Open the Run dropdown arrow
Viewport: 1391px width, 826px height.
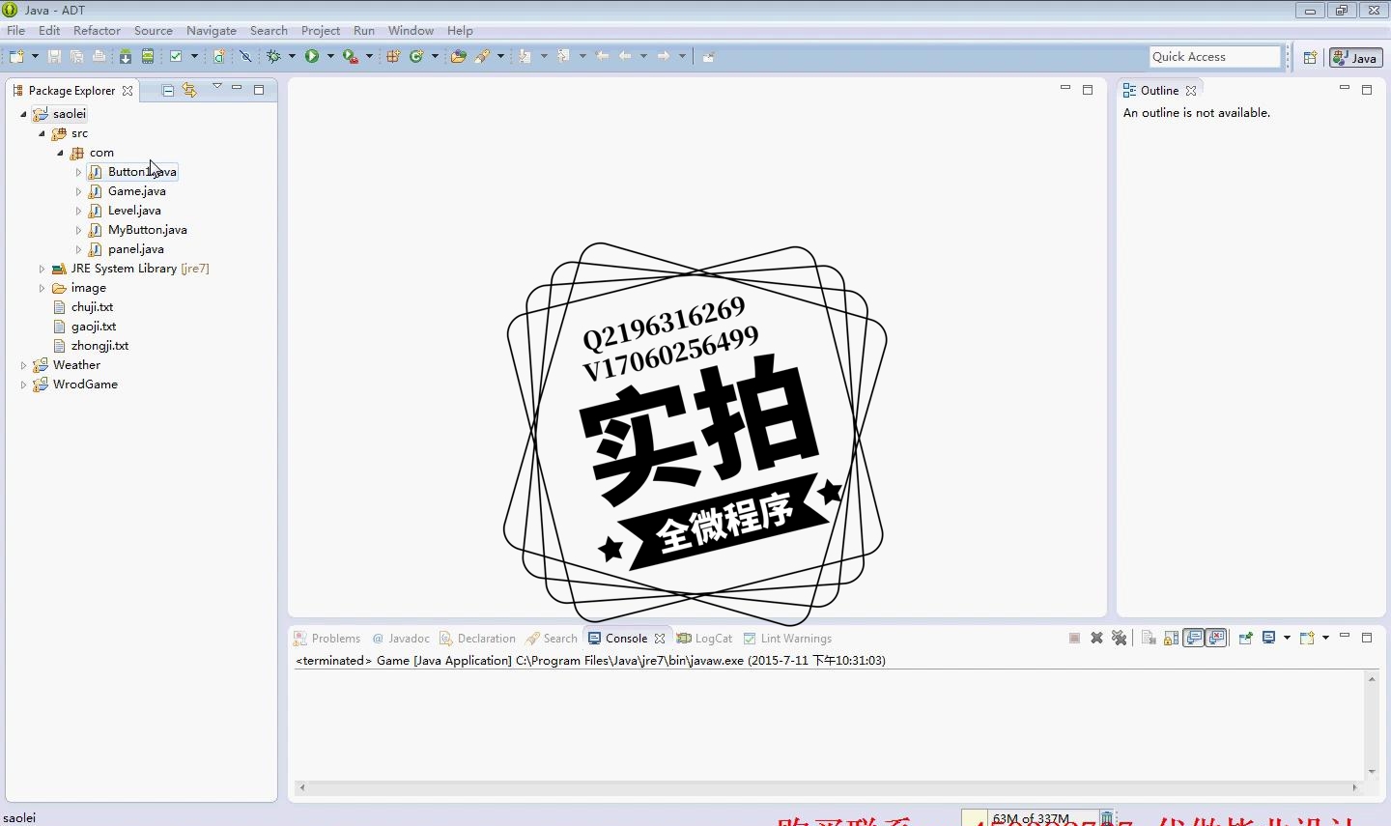click(x=330, y=57)
